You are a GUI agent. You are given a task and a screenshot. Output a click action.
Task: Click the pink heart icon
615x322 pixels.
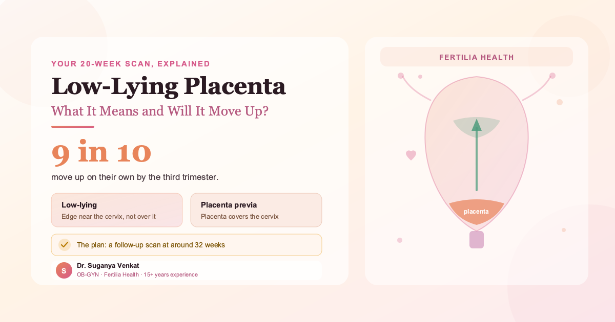(411, 155)
